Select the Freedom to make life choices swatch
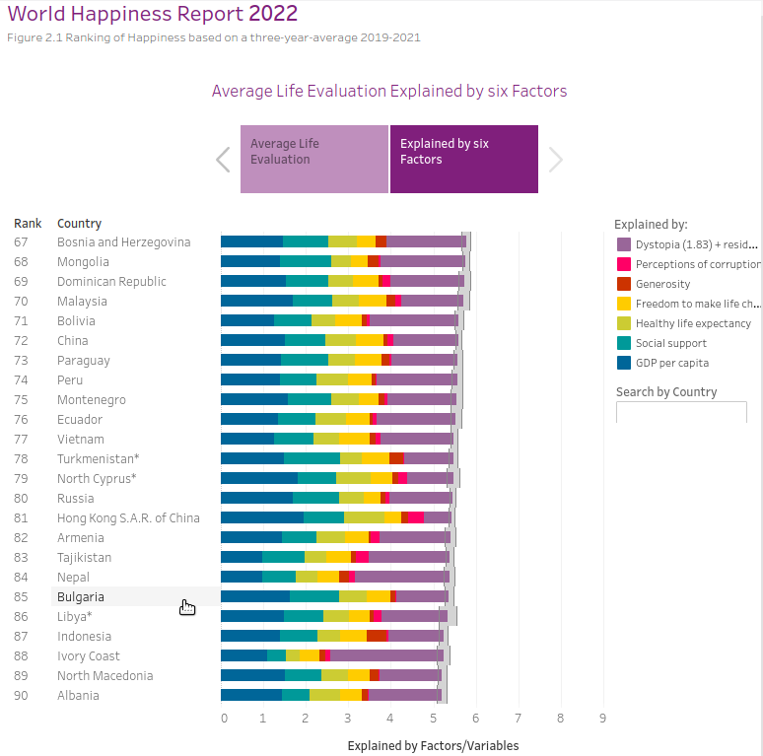The image size is (763, 756). (x=624, y=304)
